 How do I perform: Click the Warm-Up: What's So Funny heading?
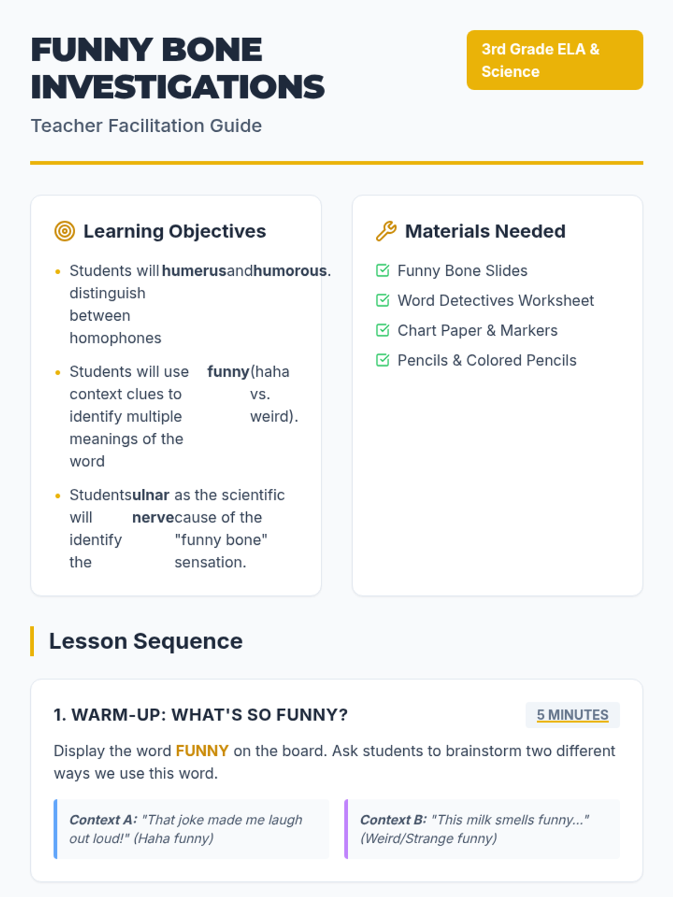point(201,715)
